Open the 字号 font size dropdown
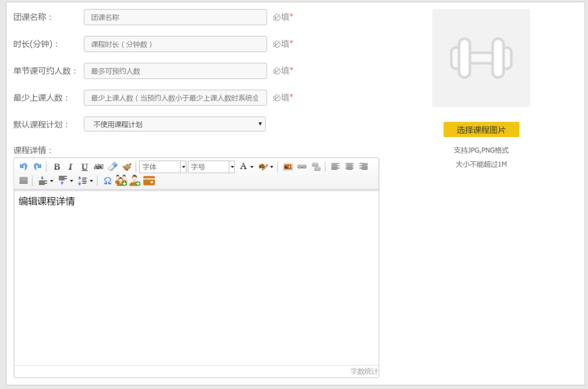Screen dimensions: 588x389 pyautogui.click(x=211, y=167)
